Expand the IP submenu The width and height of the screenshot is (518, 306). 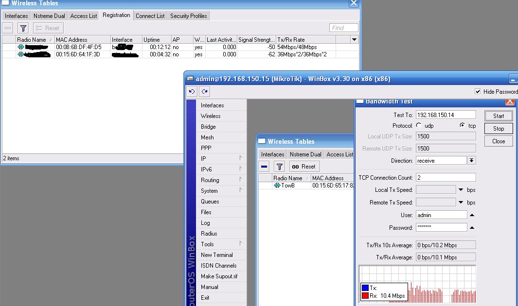click(x=241, y=158)
